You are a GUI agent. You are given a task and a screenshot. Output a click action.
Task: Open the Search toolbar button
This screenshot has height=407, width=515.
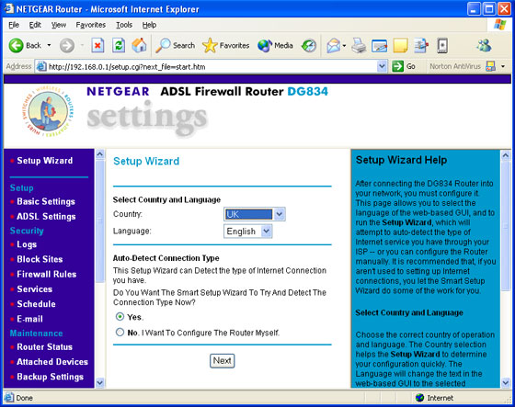click(x=176, y=45)
